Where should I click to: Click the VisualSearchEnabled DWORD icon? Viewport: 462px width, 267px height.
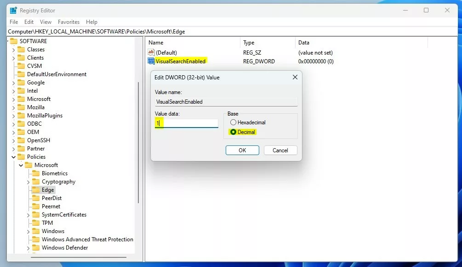tap(151, 61)
